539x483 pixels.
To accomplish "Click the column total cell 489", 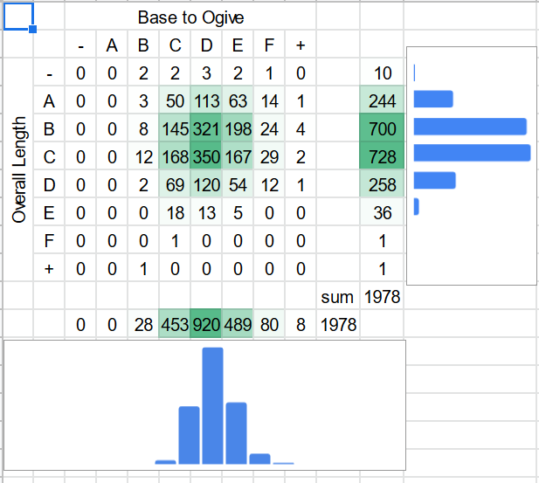I will [x=237, y=326].
